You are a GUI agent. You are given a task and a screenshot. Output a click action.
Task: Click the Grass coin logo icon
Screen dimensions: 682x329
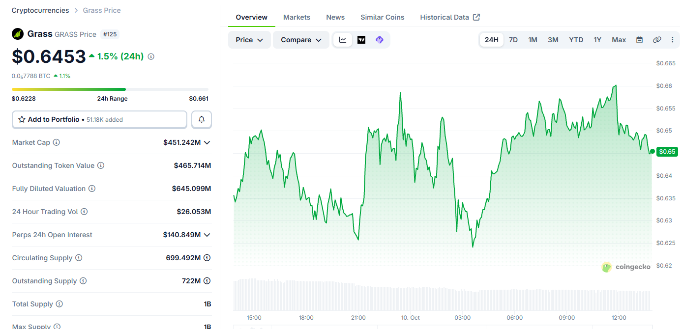pyautogui.click(x=18, y=34)
